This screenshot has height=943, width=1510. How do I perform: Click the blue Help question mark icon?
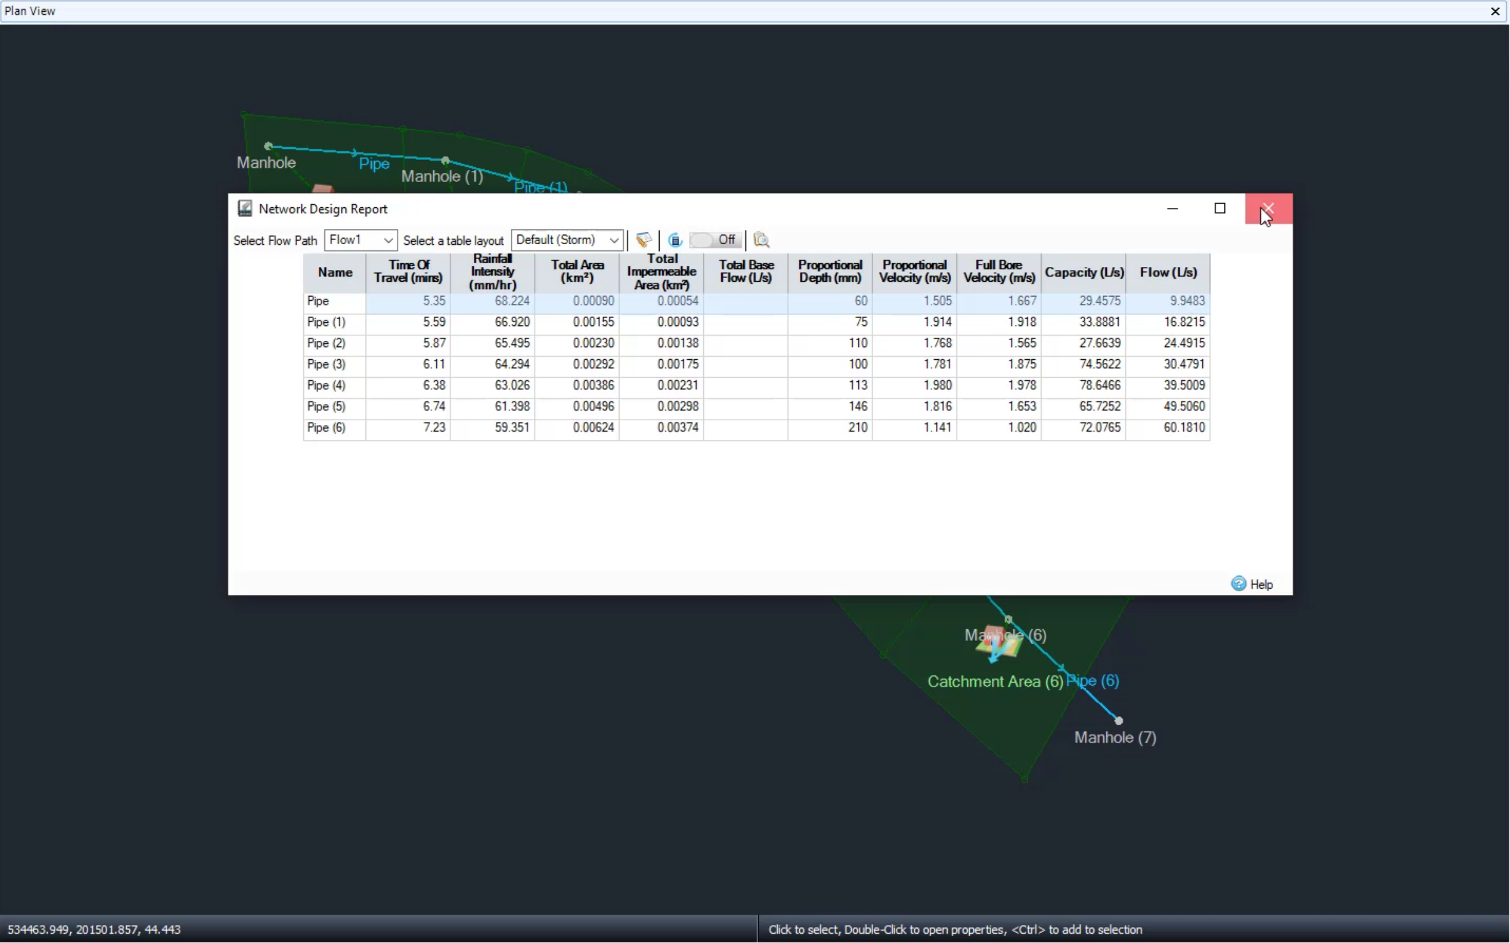[x=1239, y=584]
